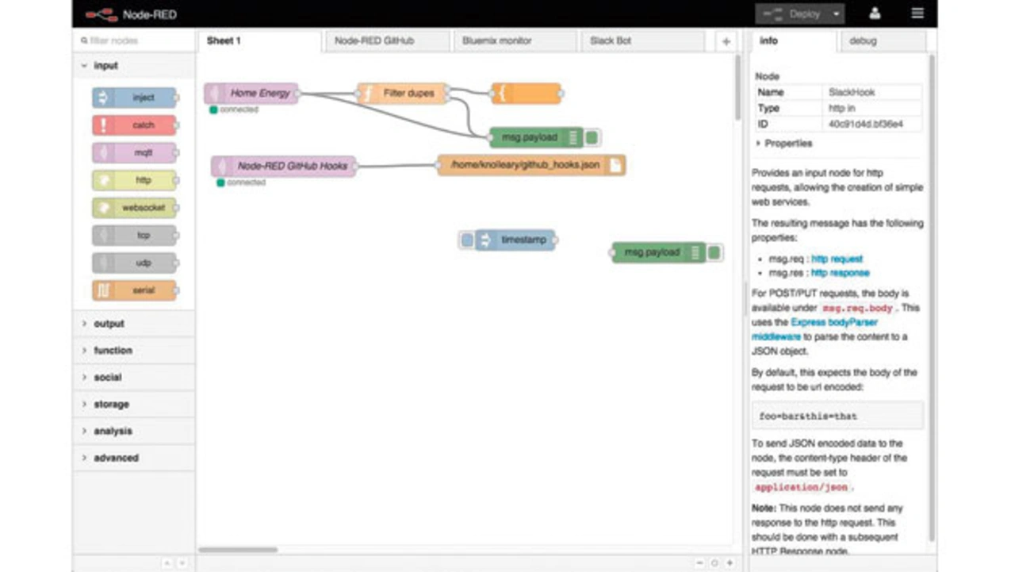
Task: Select the tcp input node in the palette
Action: point(134,236)
